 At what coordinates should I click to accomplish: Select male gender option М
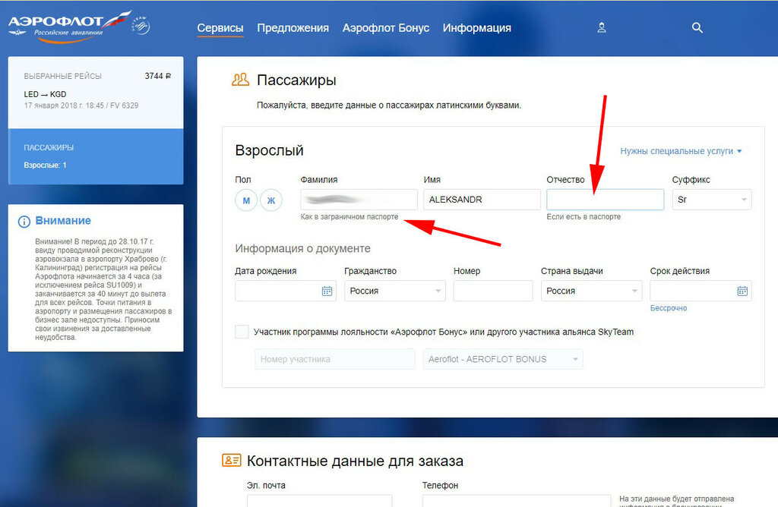246,200
